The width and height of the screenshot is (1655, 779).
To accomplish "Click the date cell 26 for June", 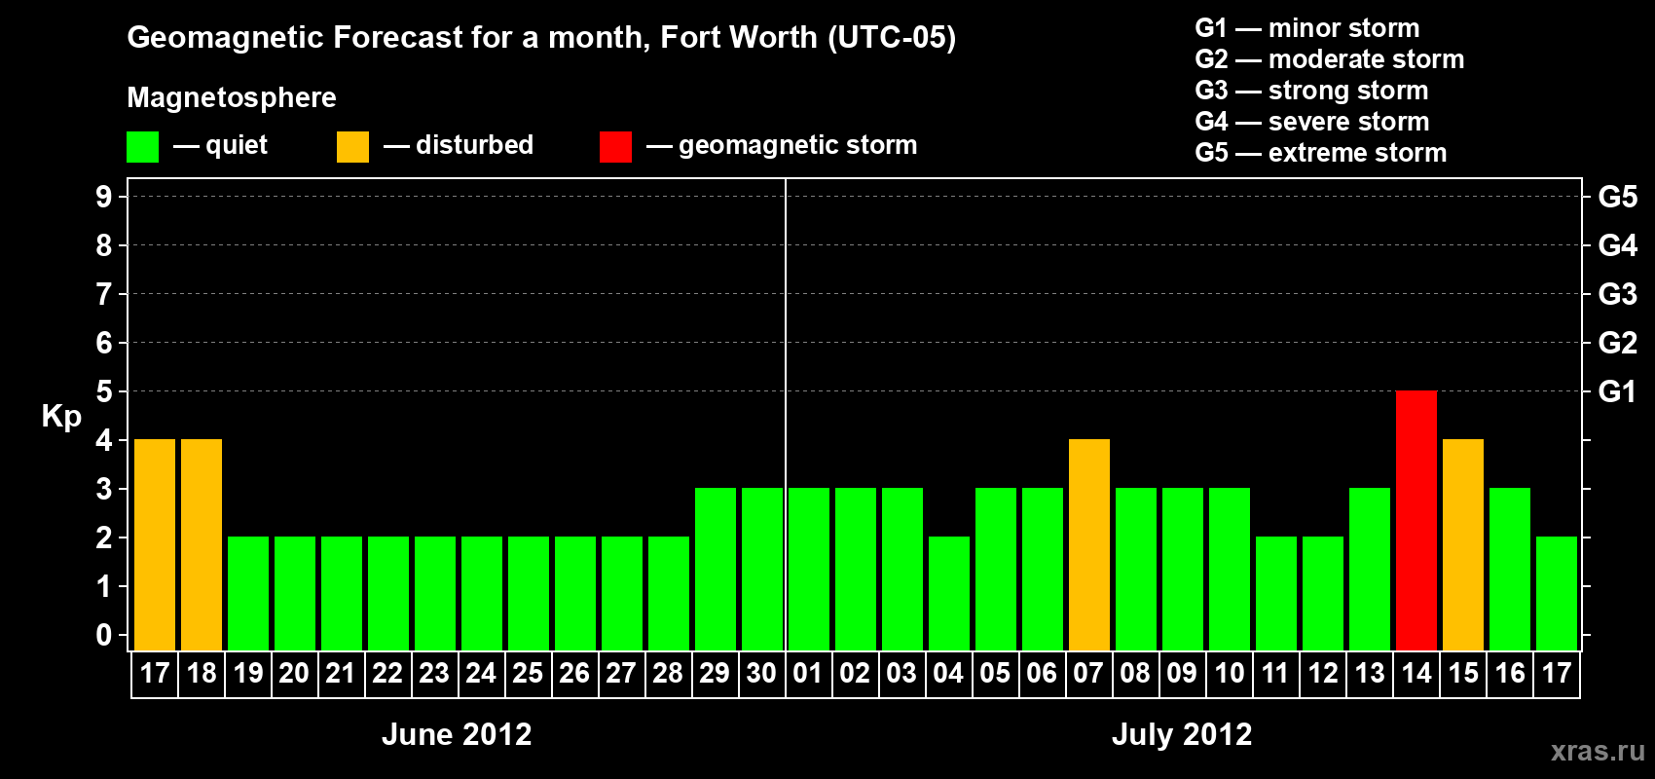I will pyautogui.click(x=574, y=674).
